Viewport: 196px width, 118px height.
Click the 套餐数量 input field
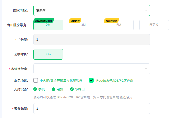[92, 109]
